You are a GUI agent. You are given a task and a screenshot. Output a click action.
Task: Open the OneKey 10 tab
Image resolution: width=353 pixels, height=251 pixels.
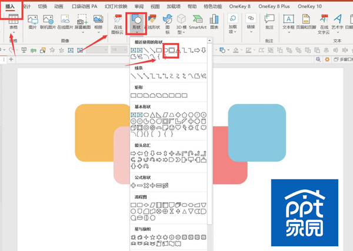pos(310,6)
